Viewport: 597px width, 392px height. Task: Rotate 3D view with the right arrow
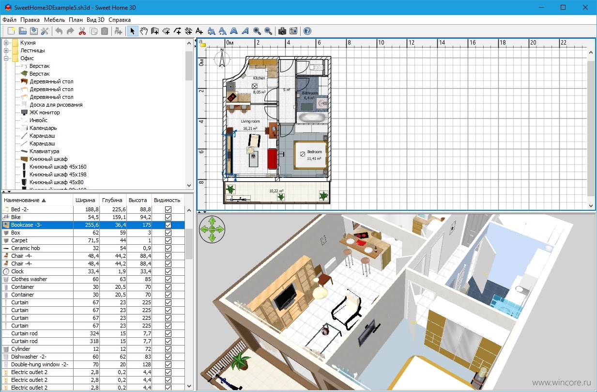click(x=220, y=230)
